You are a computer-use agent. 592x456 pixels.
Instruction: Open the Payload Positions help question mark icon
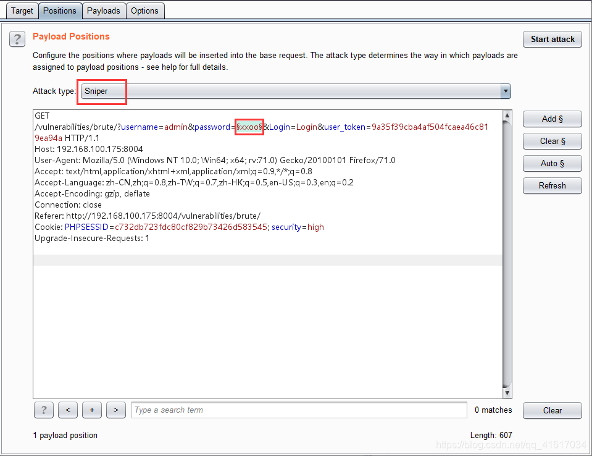point(17,39)
